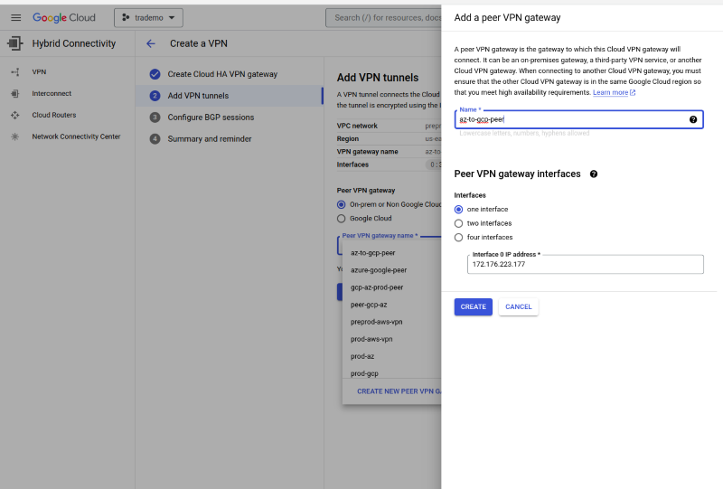
Task: Click the Google Cloud logo
Action: pyautogui.click(x=67, y=18)
